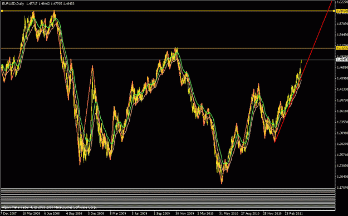Click the 3 Jun 2009 date label
Viewport: 348px width, 216px height.
(140, 214)
